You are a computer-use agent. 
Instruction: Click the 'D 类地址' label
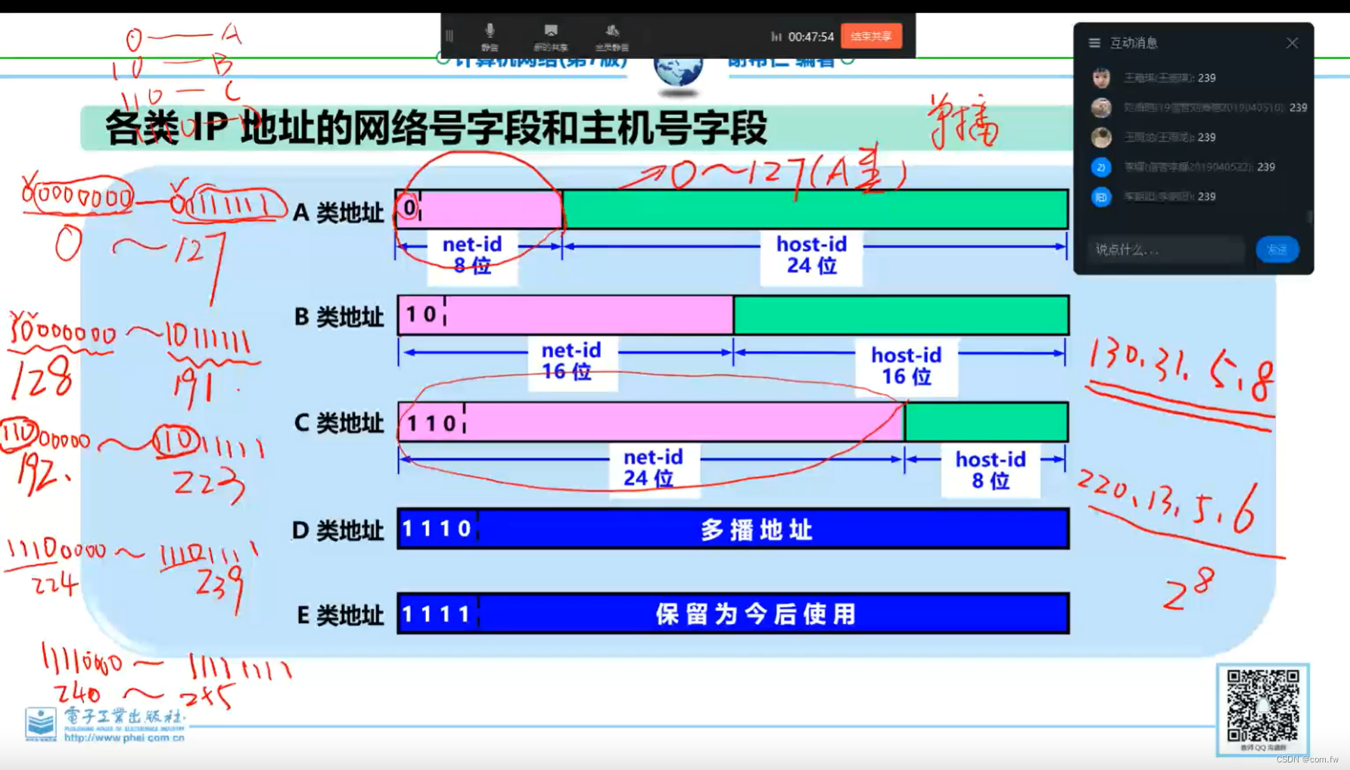[337, 530]
